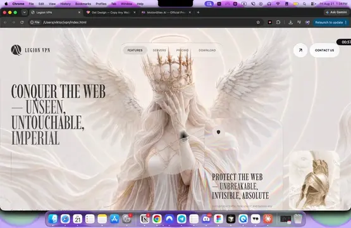
Task: Open App Store in the Dock
Action: (114, 218)
